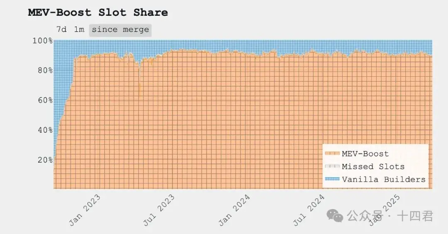The image size is (448, 234).
Task: Click the 80% y-axis label
Action: click(x=44, y=70)
